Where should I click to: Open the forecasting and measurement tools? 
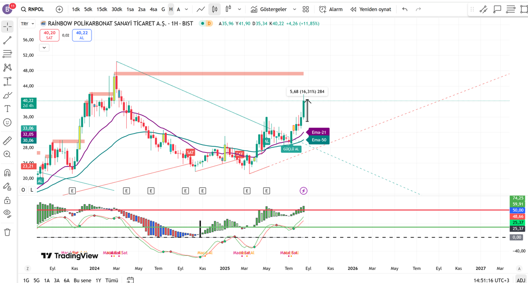7,81
